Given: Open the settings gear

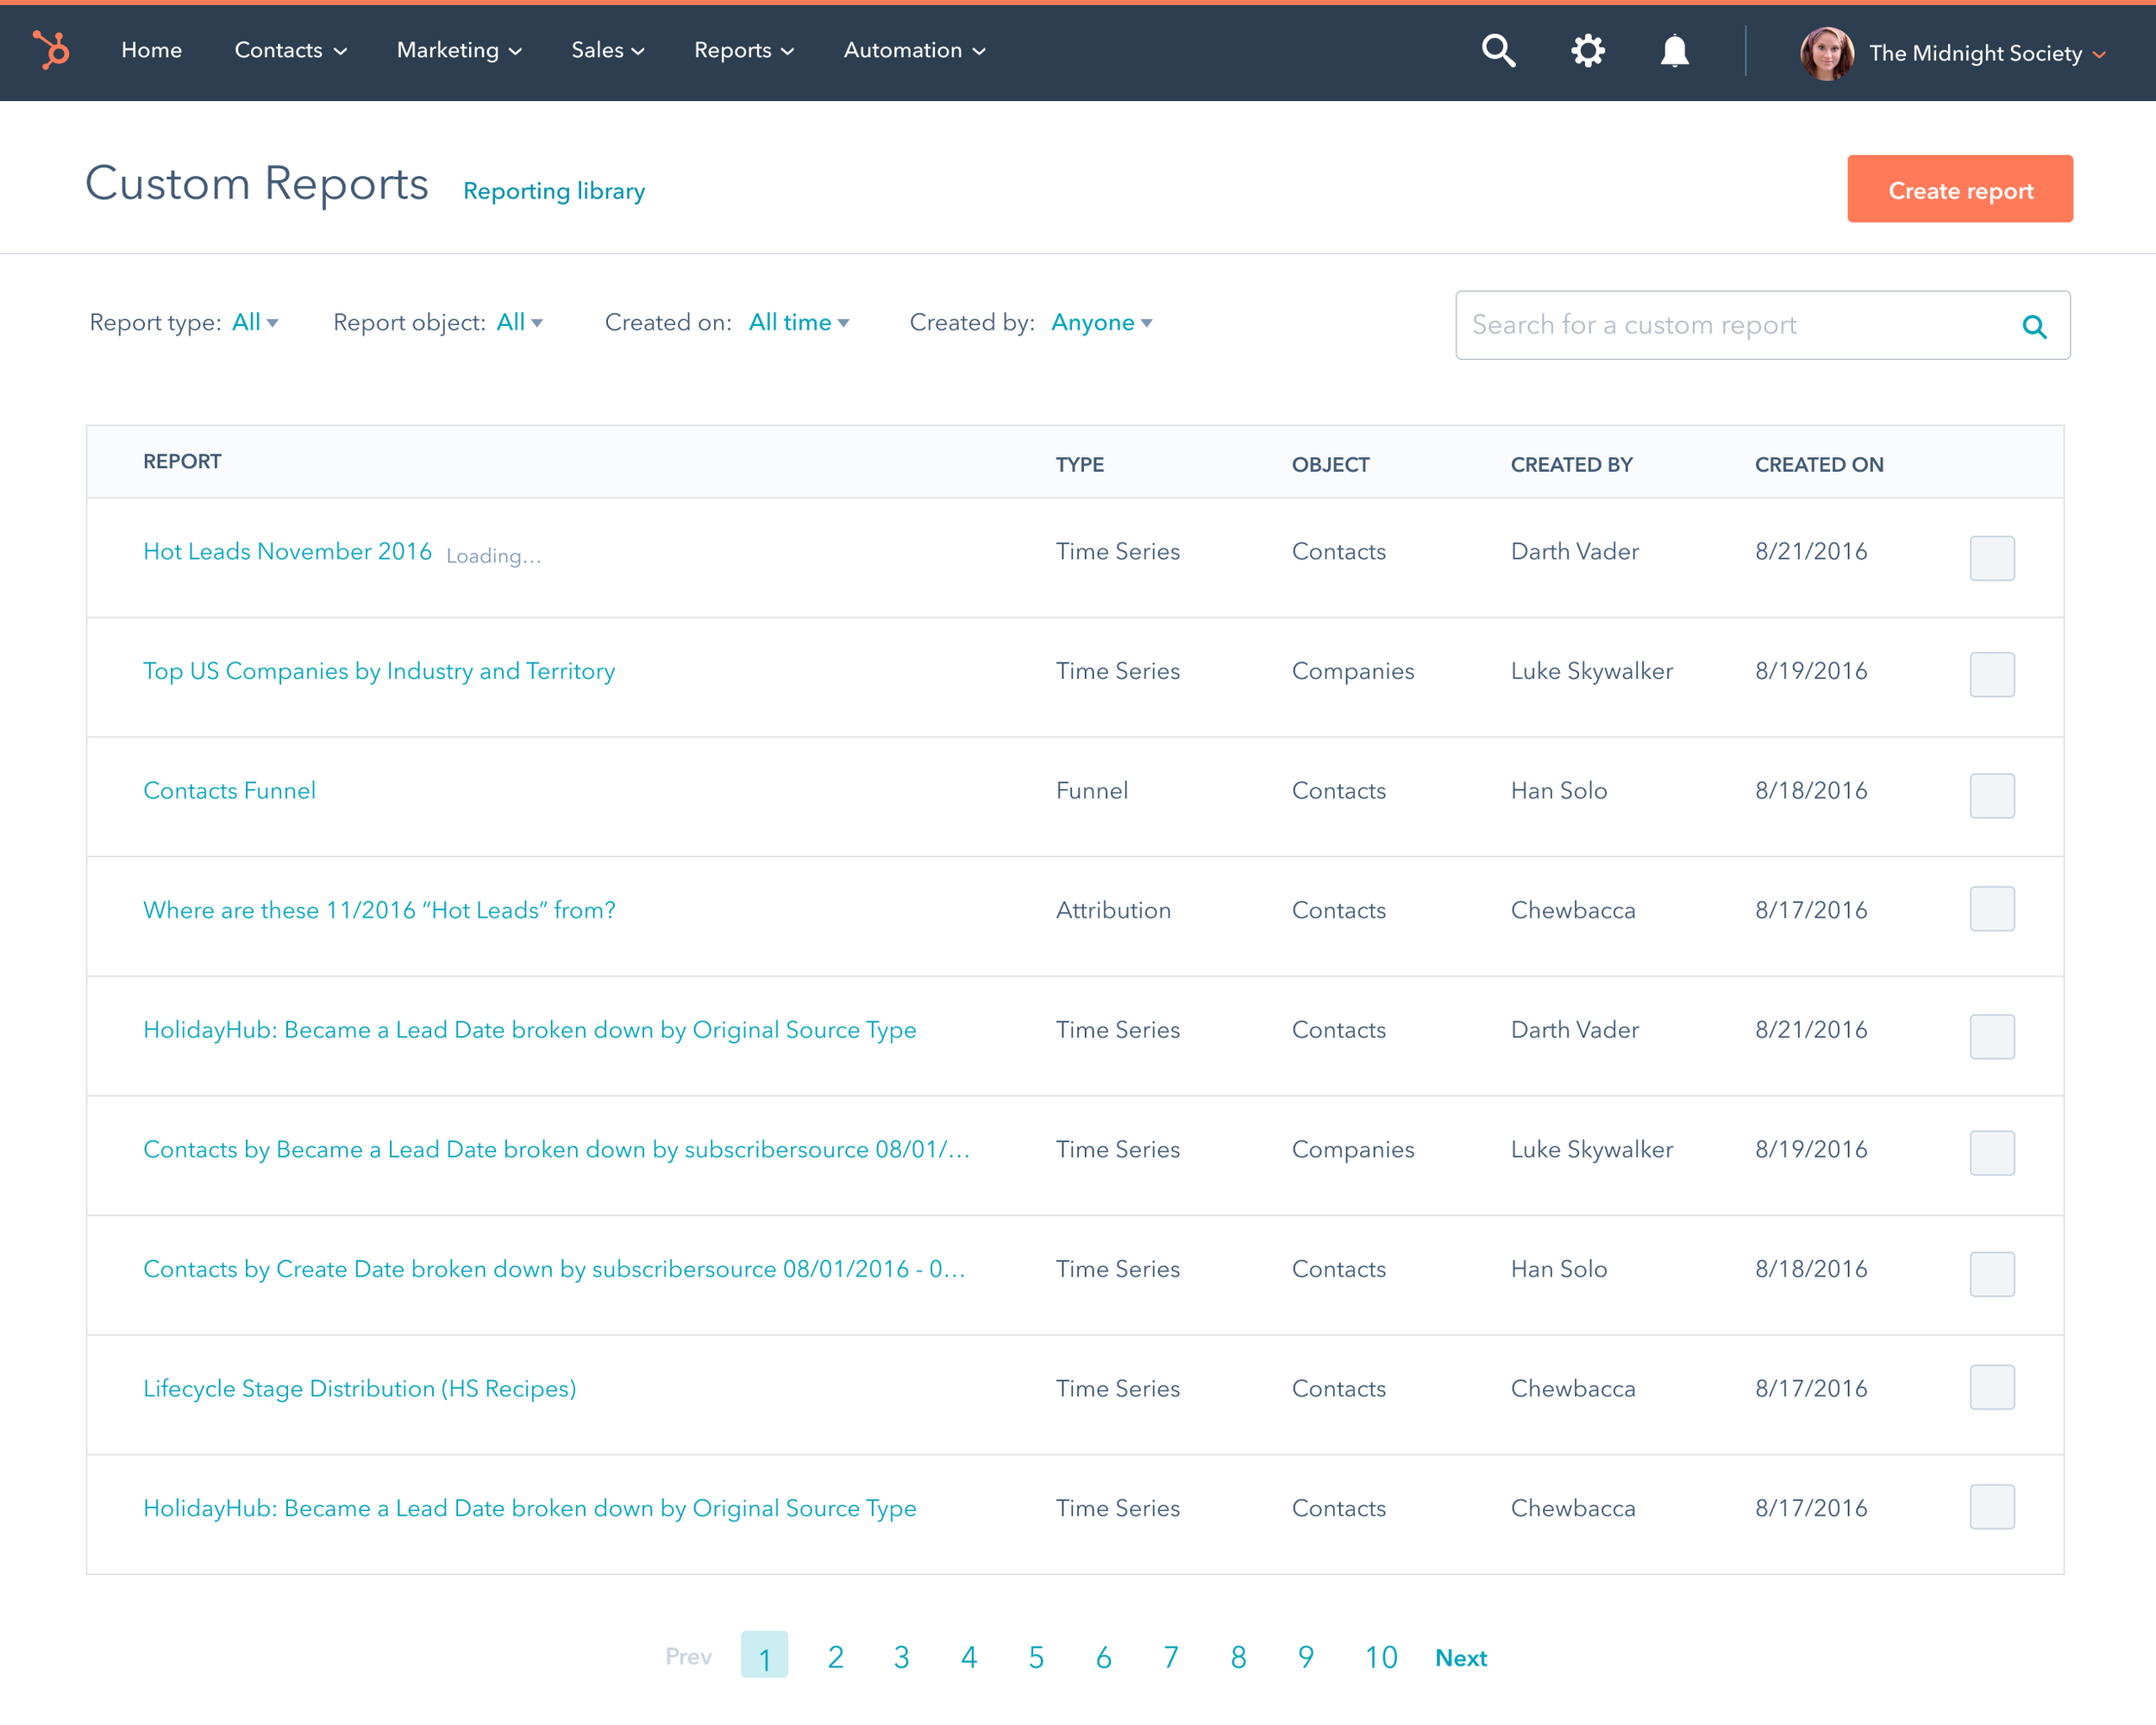Looking at the screenshot, I should pyautogui.click(x=1587, y=50).
